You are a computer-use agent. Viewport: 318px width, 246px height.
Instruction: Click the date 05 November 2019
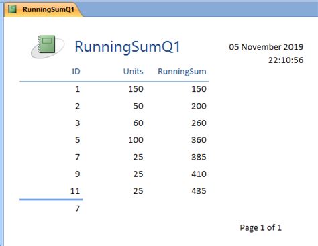pyautogui.click(x=266, y=47)
